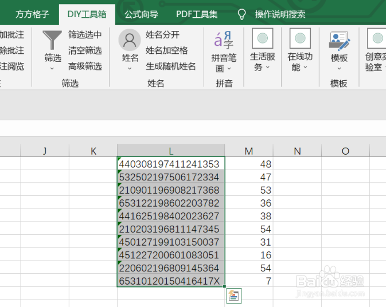The width and height of the screenshot is (386, 307).
Task: Click 清空筛选 button
Action: (85, 50)
